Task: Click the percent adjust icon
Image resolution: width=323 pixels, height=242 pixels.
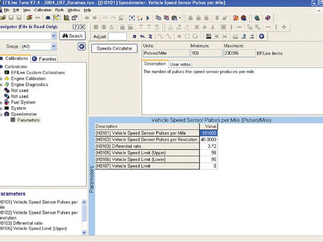Action: pyautogui.click(x=150, y=37)
